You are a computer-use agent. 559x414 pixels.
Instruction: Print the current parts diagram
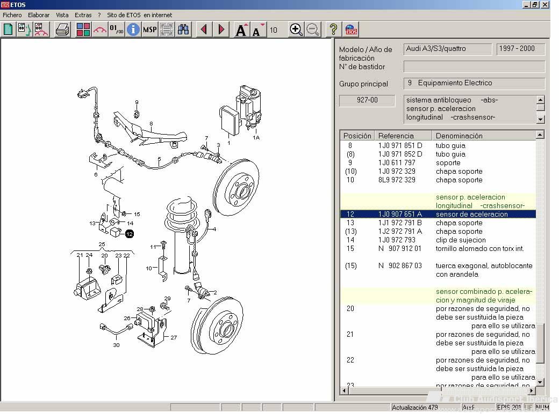click(x=62, y=29)
